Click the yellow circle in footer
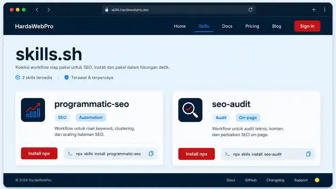336x189 pixels. [317, 180]
